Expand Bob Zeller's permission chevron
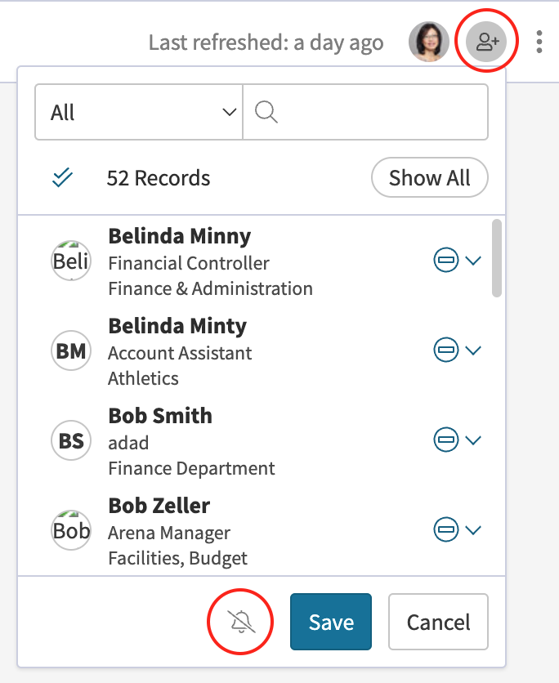Image resolution: width=559 pixels, height=683 pixels. coord(473,529)
